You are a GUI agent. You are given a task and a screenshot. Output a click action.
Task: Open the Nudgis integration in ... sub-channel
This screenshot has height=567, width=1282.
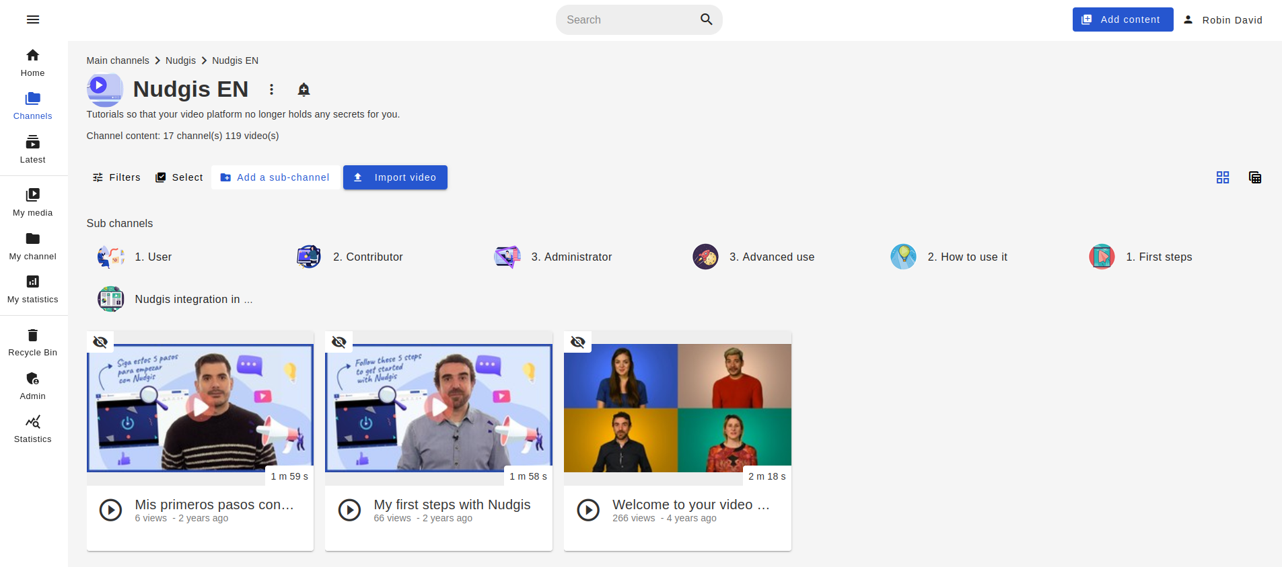194,299
